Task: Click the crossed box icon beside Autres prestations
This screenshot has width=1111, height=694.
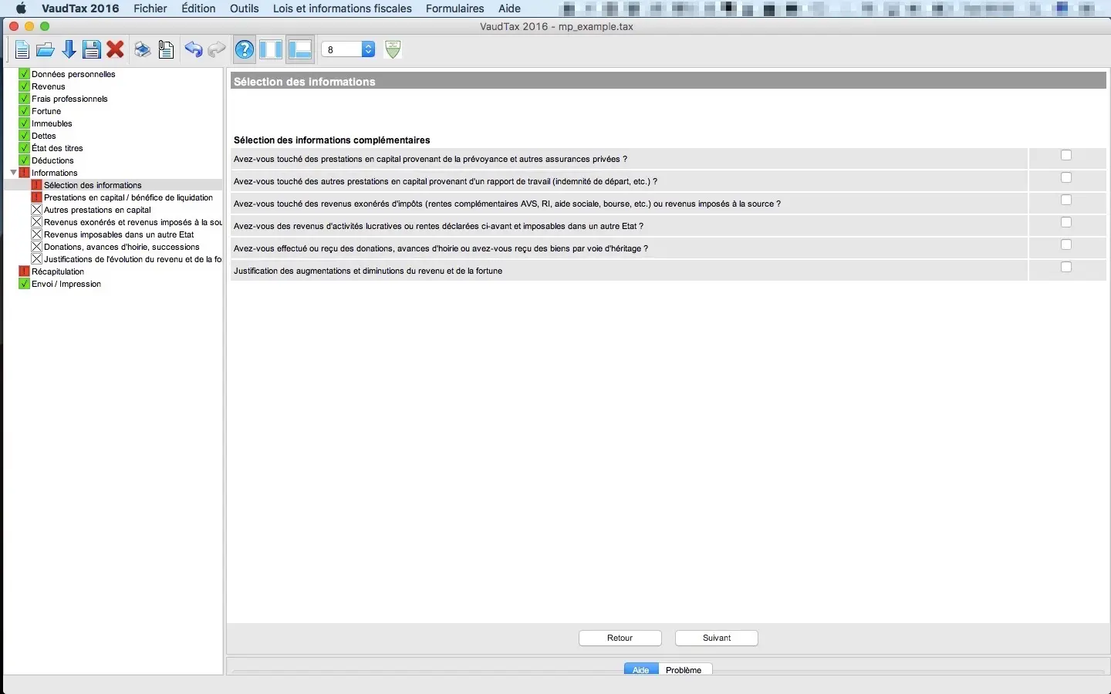Action: tap(36, 210)
